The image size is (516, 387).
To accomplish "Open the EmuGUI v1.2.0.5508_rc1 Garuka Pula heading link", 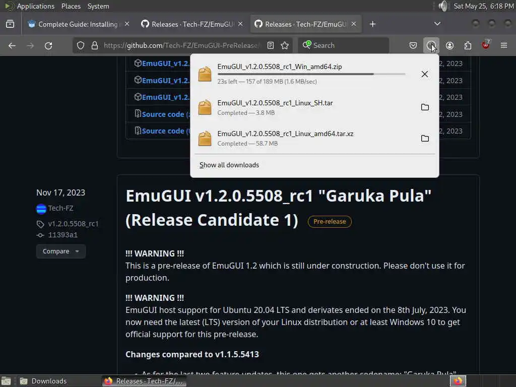I will click(278, 208).
